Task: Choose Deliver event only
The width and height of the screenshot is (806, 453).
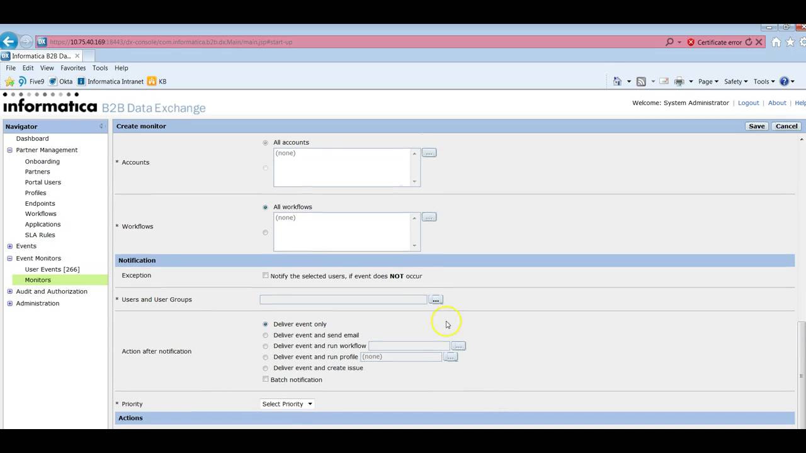Action: pos(265,324)
